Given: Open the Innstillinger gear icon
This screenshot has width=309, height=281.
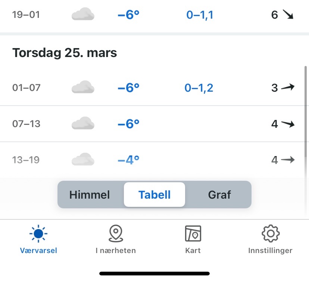Looking at the screenshot, I should point(270,234).
